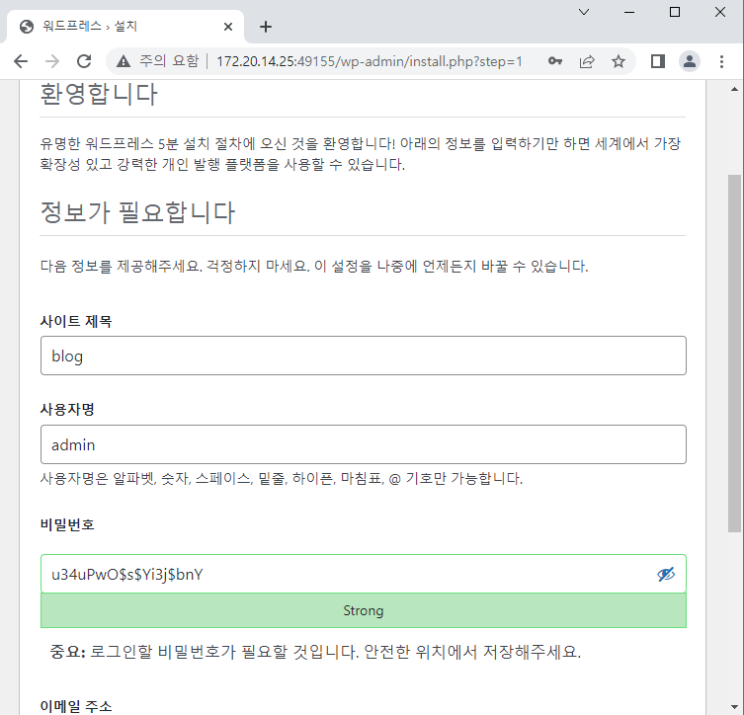Screen dimensions: 744x715
Task: Toggle the browser side panel
Action: coord(658,61)
